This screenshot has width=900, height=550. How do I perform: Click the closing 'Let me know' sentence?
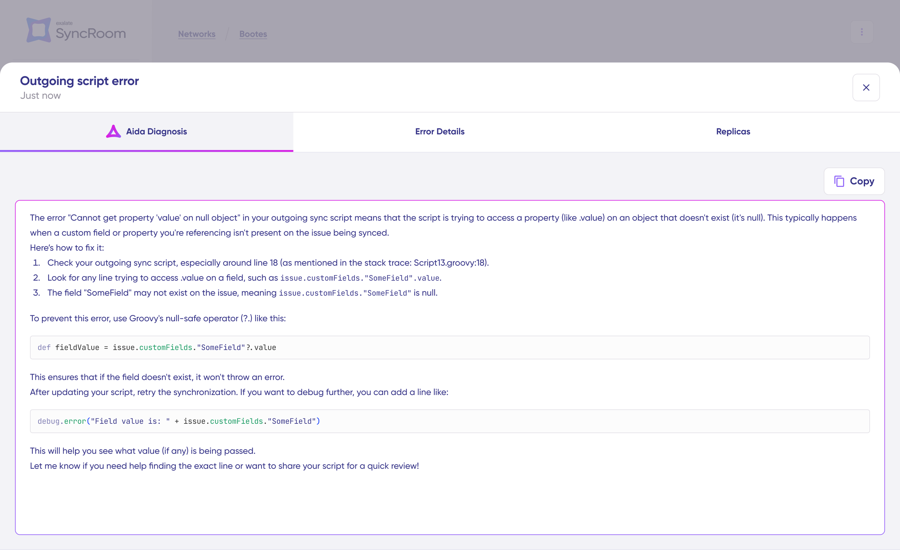tap(224, 466)
